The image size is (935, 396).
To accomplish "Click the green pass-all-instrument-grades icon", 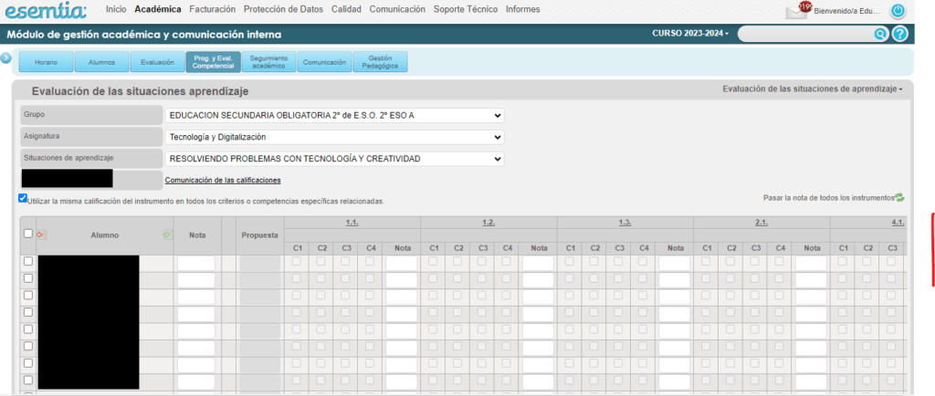I will 899,197.
